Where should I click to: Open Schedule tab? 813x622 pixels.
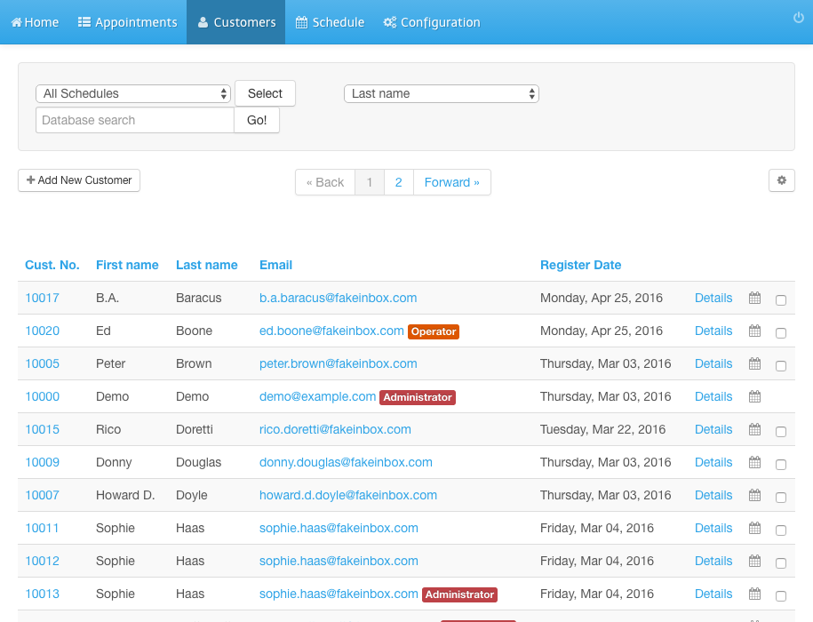[330, 22]
